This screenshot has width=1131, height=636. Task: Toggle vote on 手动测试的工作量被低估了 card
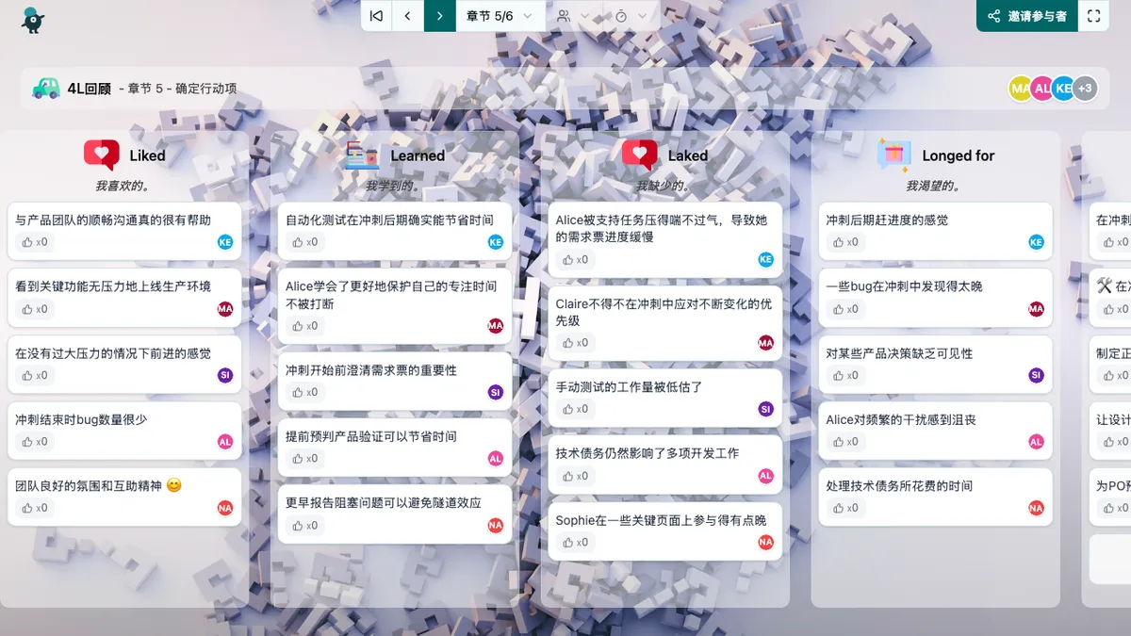pyautogui.click(x=575, y=410)
